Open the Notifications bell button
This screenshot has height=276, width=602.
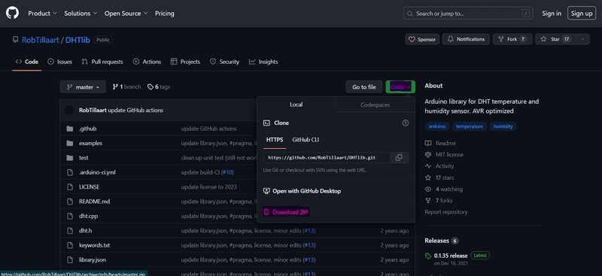coord(466,39)
